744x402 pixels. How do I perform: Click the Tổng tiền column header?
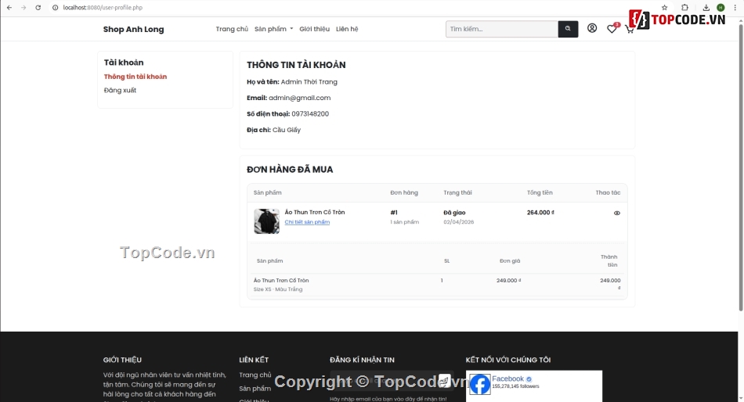[540, 192]
